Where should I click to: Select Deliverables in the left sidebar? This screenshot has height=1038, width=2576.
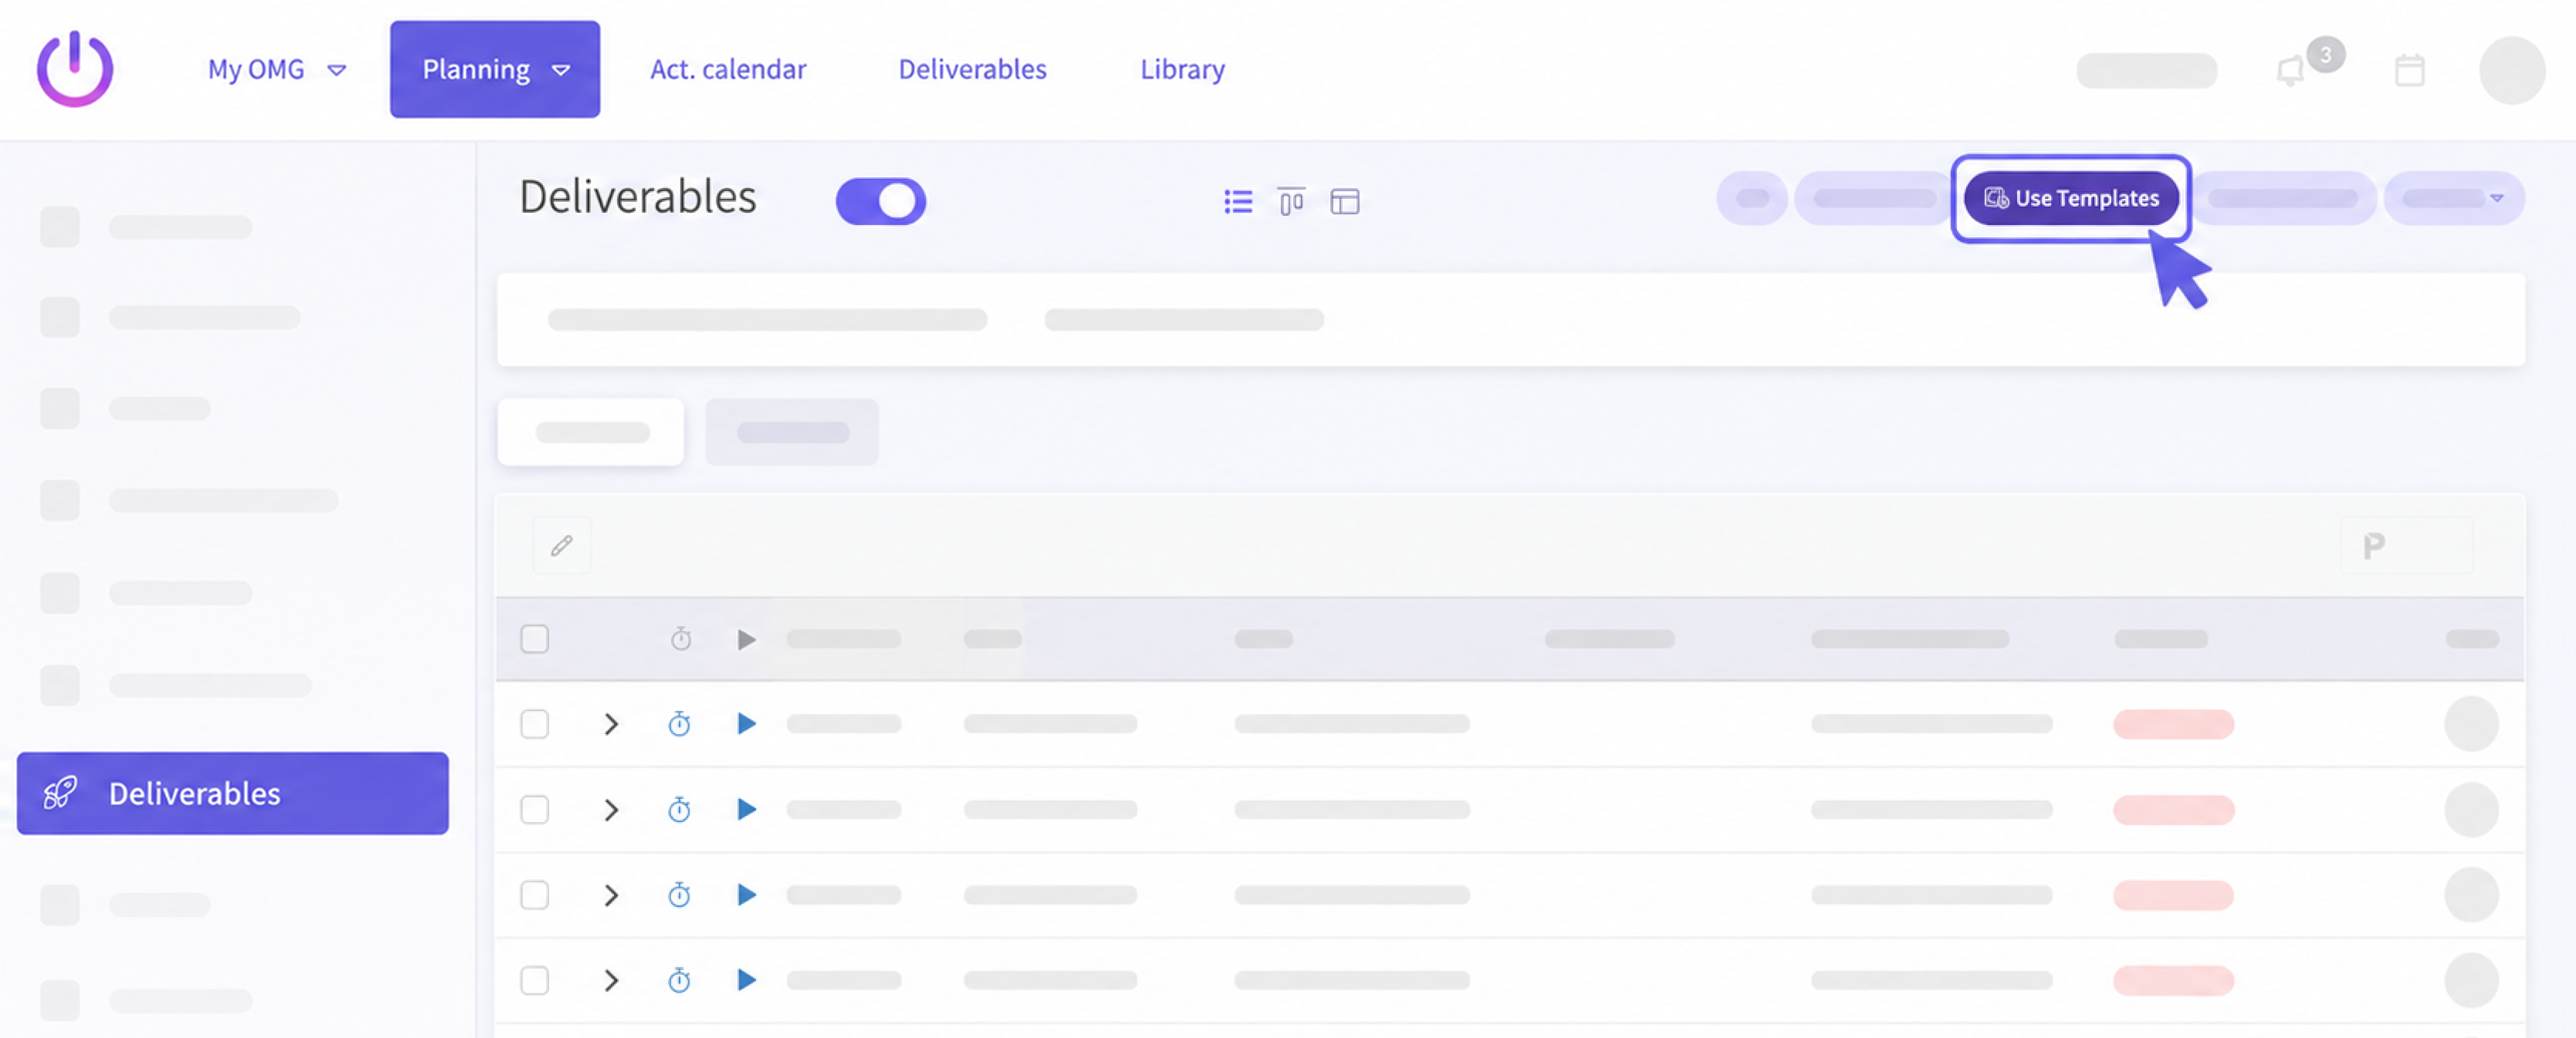click(233, 793)
